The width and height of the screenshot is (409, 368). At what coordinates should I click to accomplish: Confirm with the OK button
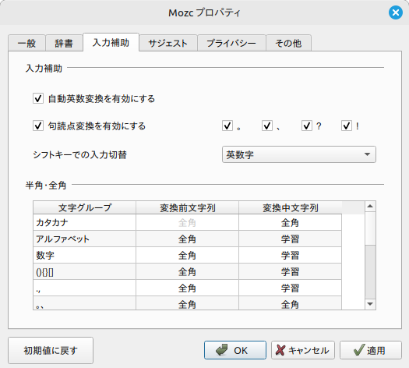point(235,350)
